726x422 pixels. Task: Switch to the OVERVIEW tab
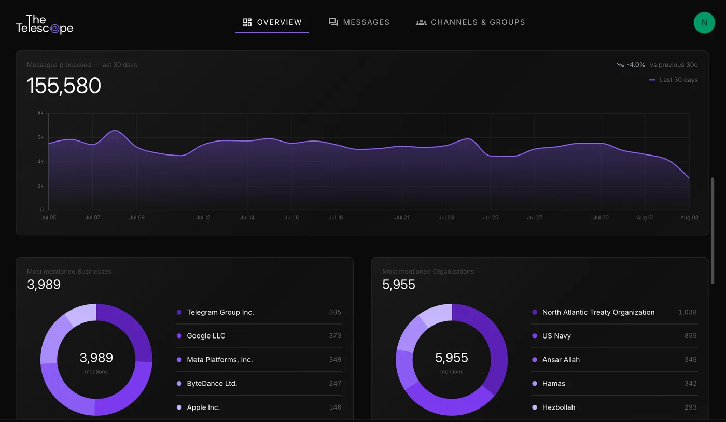point(272,22)
